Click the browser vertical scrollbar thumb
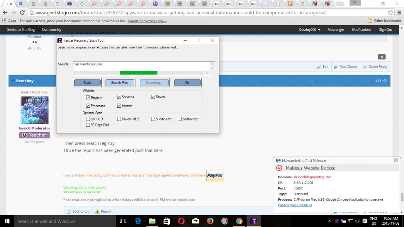The image size is (404, 227). (x=402, y=196)
